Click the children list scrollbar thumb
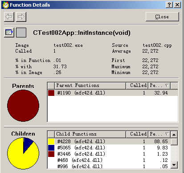 [x=174, y=142]
